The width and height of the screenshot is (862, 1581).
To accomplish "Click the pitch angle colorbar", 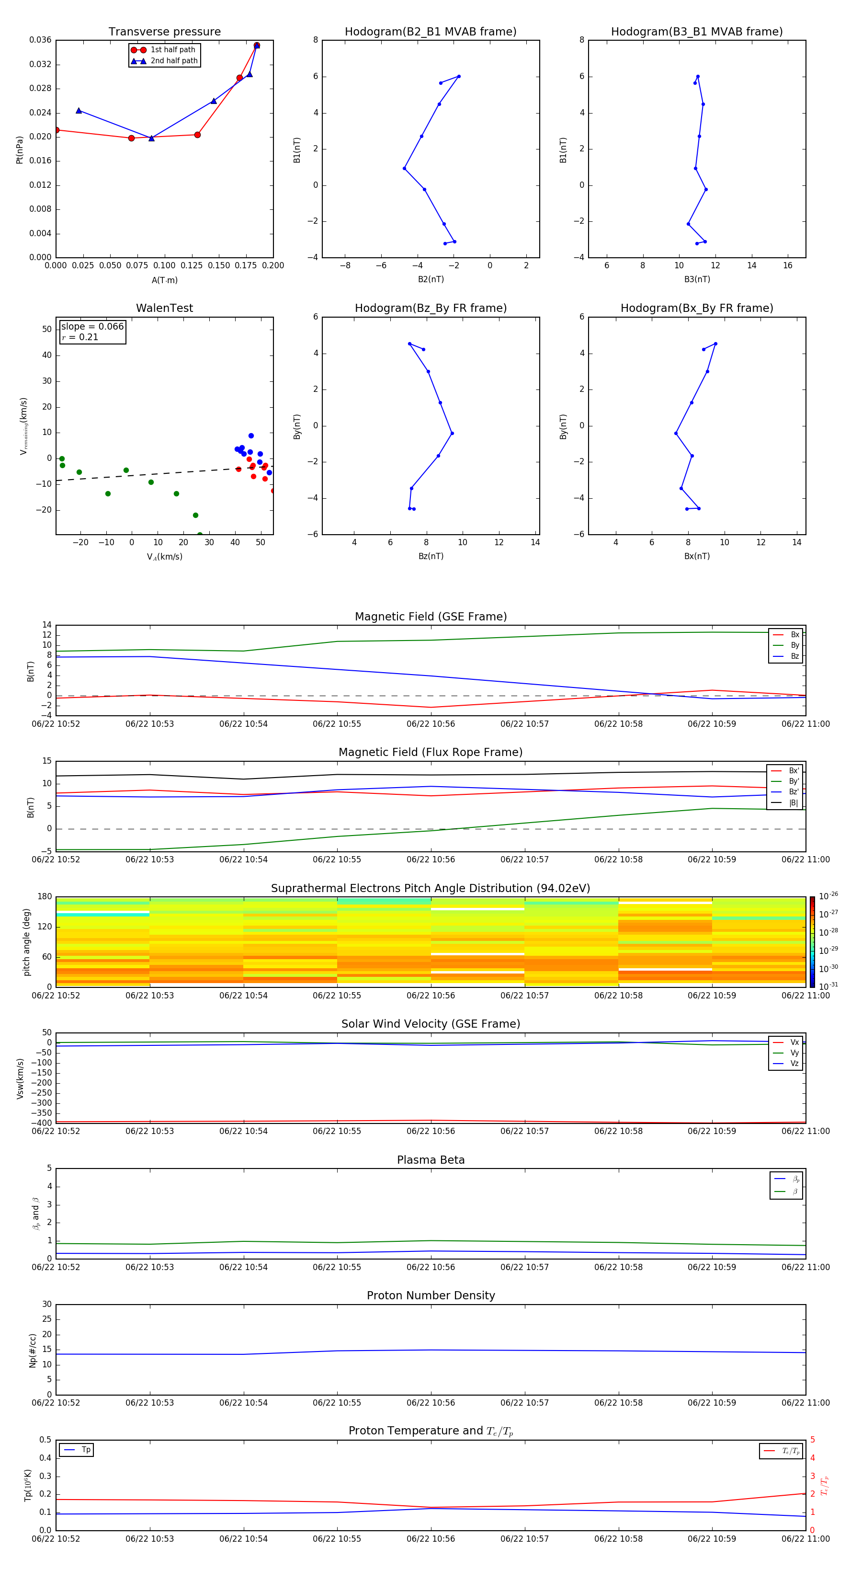I will point(812,942).
